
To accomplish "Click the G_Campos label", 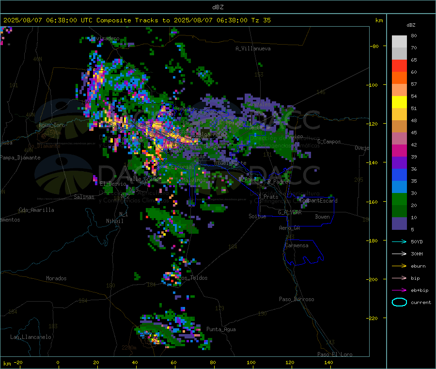I will [x=329, y=142].
